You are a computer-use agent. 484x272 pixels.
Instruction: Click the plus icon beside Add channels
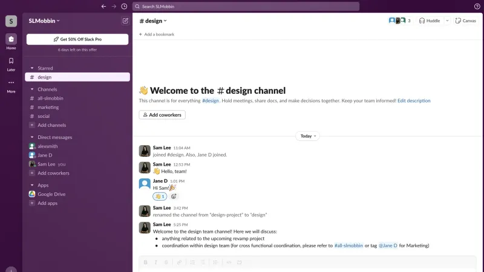coord(32,125)
